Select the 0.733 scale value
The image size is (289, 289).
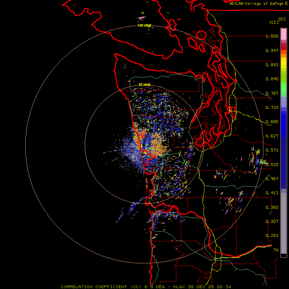(x=272, y=108)
